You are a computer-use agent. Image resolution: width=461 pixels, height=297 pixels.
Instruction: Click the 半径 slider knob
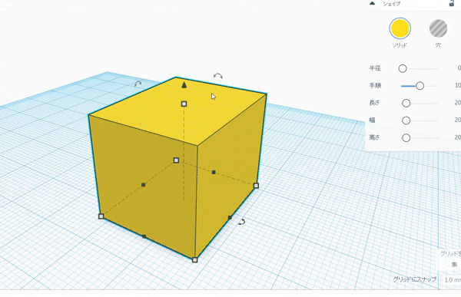403,68
